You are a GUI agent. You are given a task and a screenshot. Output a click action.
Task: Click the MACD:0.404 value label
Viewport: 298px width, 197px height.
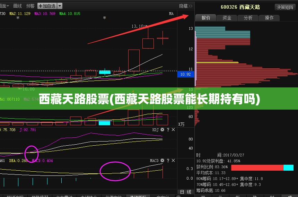(x=42, y=161)
